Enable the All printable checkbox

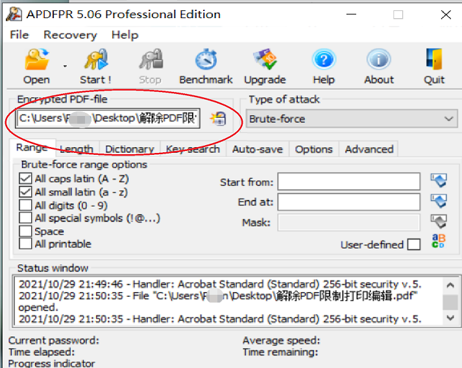click(x=25, y=244)
